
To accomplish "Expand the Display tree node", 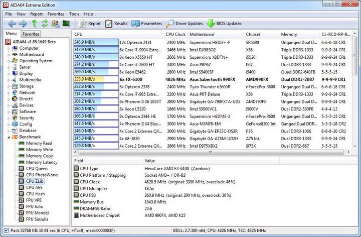I will point(9,74).
